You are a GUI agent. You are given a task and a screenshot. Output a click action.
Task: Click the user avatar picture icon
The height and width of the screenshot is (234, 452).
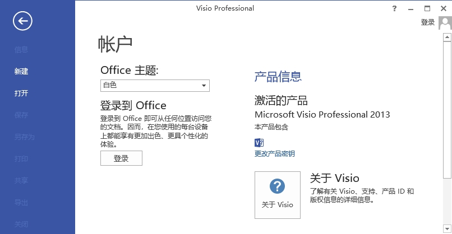pos(445,22)
